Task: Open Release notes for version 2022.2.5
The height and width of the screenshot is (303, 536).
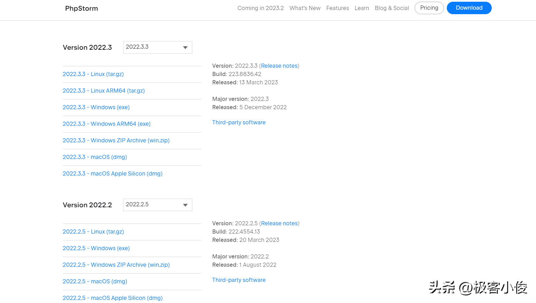Action: (279, 223)
